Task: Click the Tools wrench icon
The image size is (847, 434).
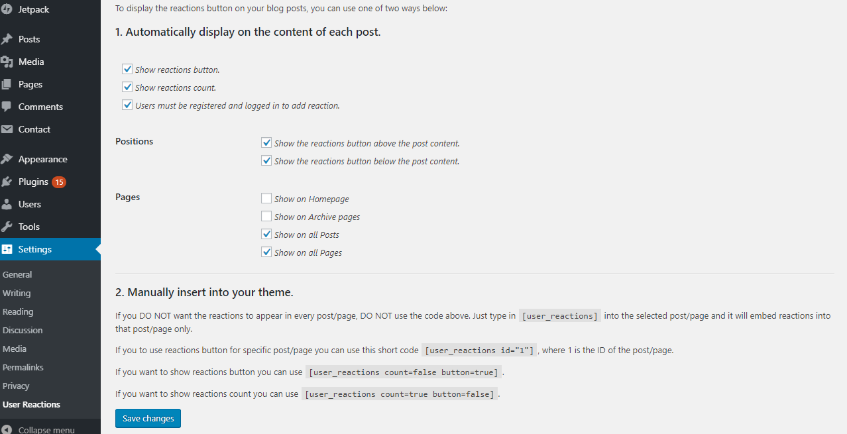Action: coord(7,227)
